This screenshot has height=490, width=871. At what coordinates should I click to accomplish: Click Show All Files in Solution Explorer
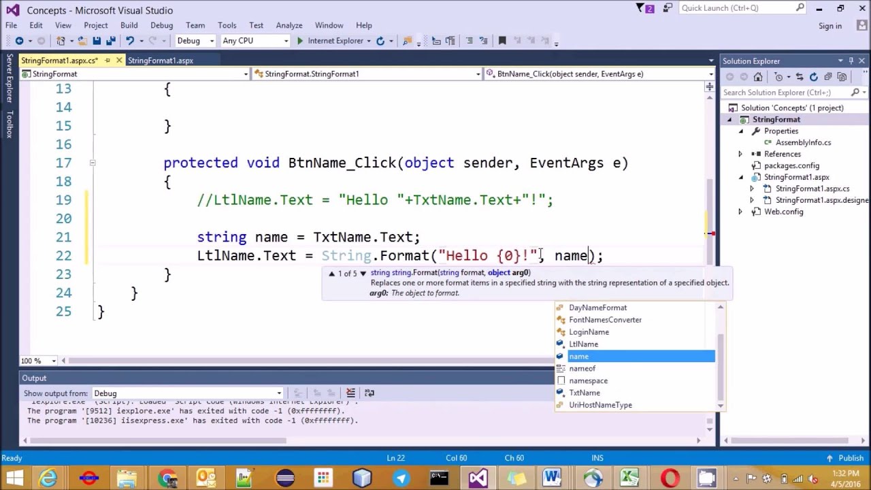842,77
